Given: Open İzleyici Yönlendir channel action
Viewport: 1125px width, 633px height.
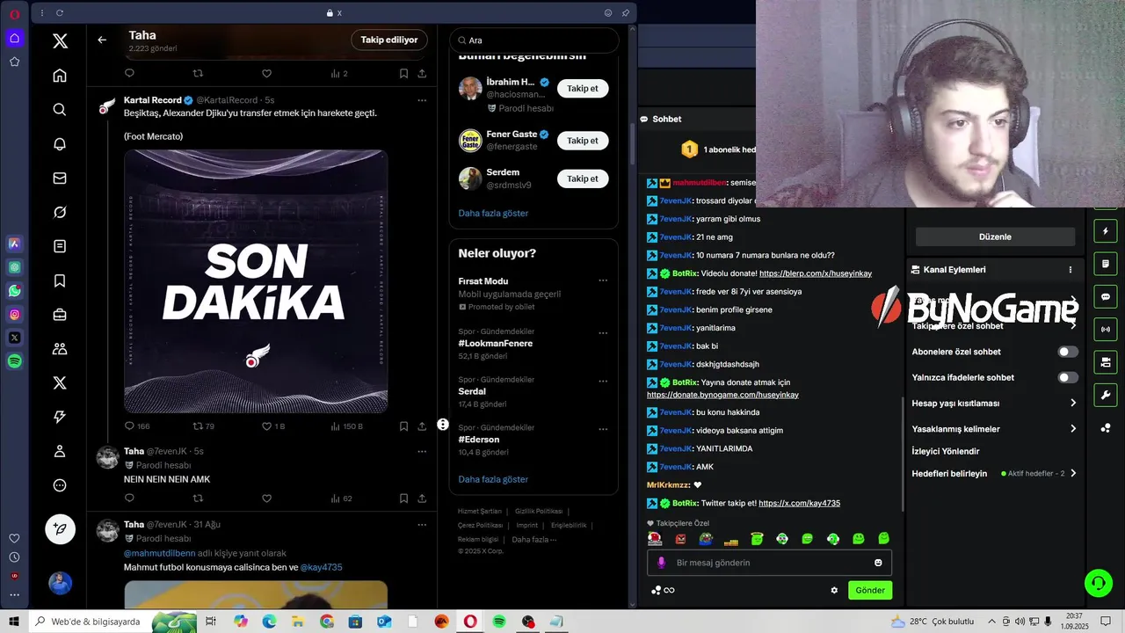Looking at the screenshot, I should pos(946,451).
